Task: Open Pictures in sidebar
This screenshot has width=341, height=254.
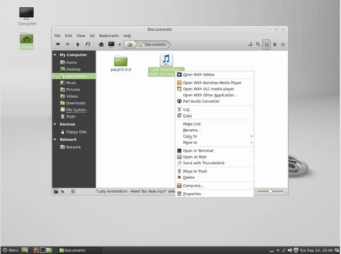Action: (74, 89)
